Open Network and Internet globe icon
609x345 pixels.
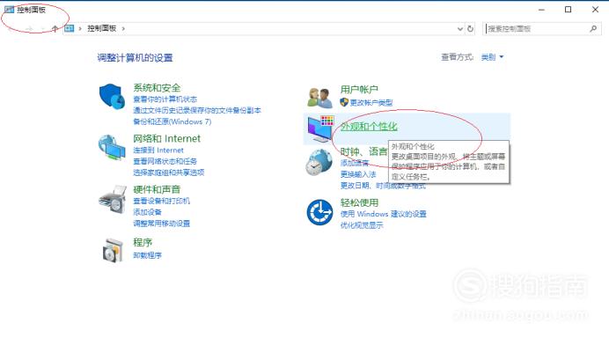click(x=112, y=147)
